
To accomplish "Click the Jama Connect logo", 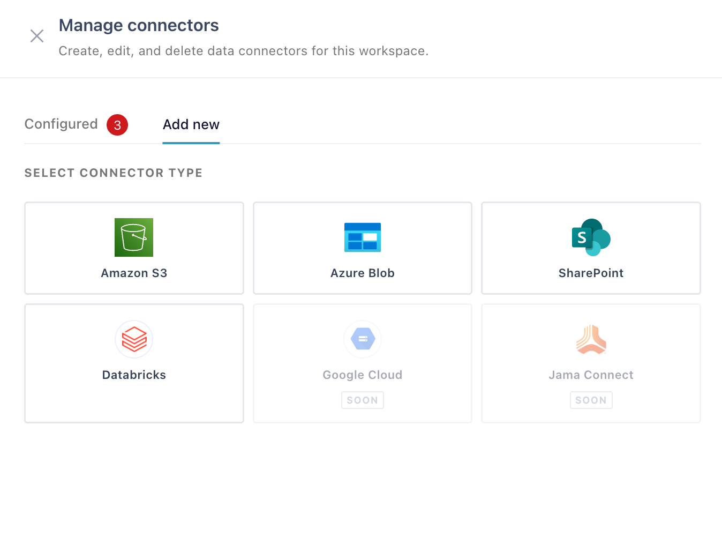I will (591, 339).
